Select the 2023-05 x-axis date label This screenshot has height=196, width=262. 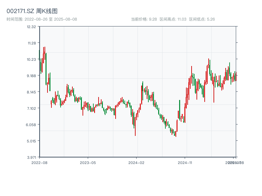click(88, 162)
